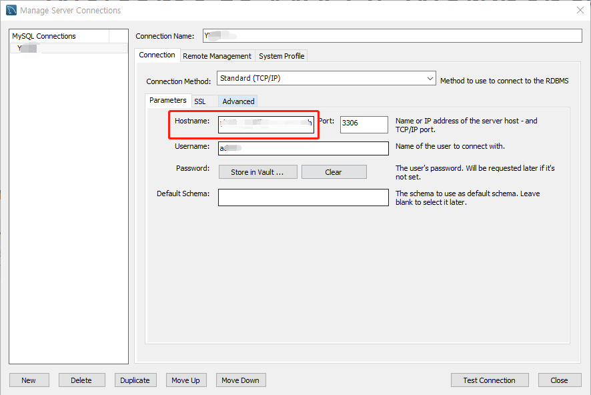
Task: Click the Clear password button
Action: pyautogui.click(x=334, y=172)
